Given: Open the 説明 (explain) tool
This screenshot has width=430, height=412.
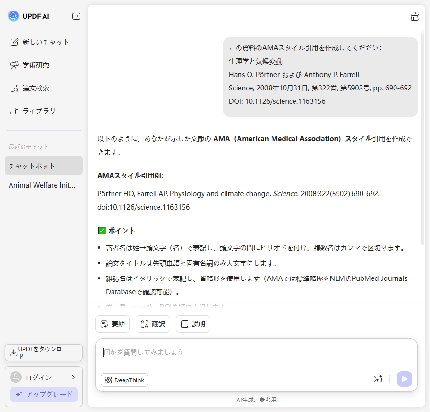Looking at the screenshot, I should pyautogui.click(x=192, y=324).
